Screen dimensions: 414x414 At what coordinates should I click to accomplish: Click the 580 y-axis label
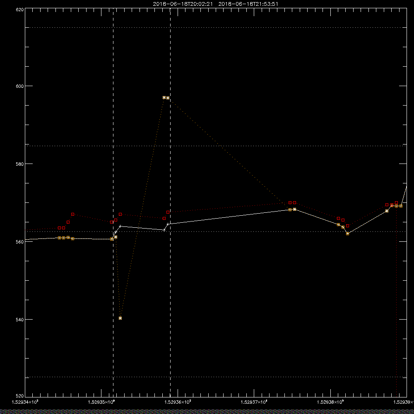tap(20, 164)
